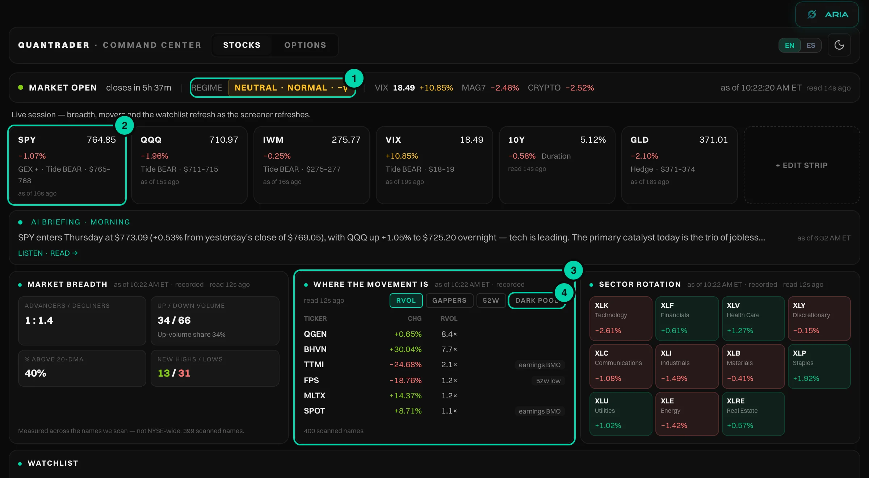Viewport: 869px width, 478px height.
Task: Open the XLB Materials sector tile
Action: (753, 366)
